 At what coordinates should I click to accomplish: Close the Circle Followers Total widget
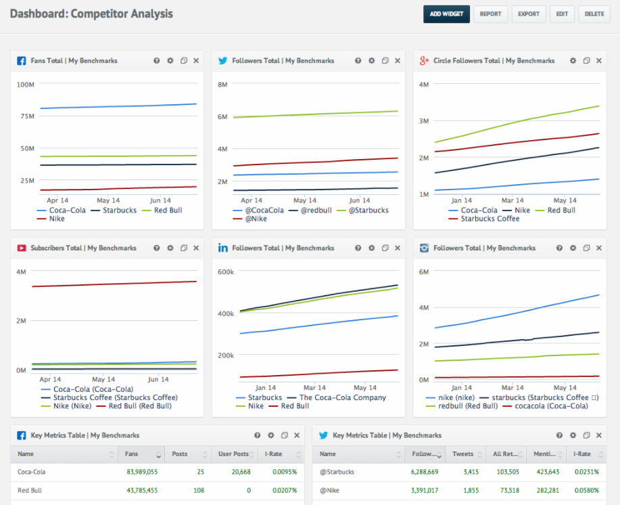pyautogui.click(x=599, y=60)
